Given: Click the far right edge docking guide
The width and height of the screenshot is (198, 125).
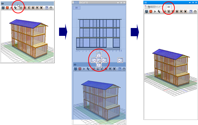Looking at the screenshot, I should click(120, 60).
